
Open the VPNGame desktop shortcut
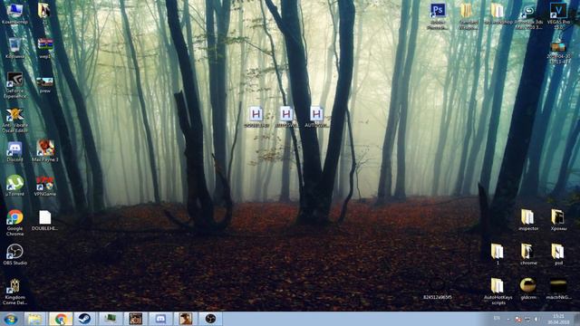tap(45, 186)
